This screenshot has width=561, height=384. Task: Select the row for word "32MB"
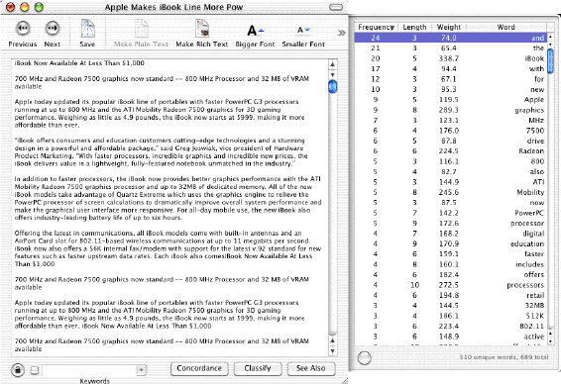tap(450, 306)
